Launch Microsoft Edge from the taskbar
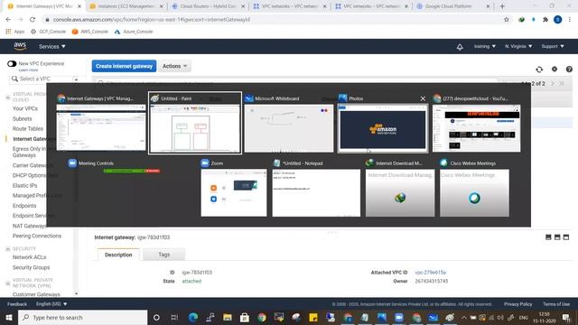Image resolution: width=578 pixels, height=325 pixels. pos(192,317)
